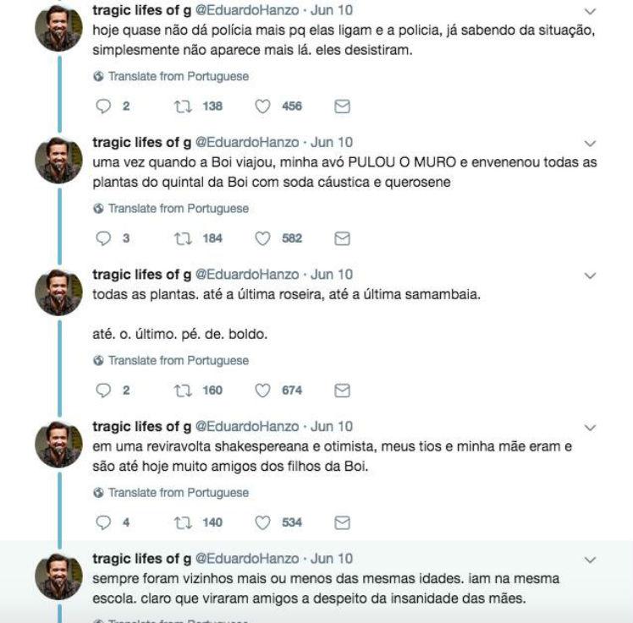Click the avatar on the 'sempre foram vizinhos' tweet
633x623 pixels.
[58, 577]
